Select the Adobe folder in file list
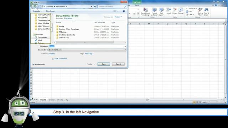Screen dimensions: 228x128 click(x=62, y=26)
